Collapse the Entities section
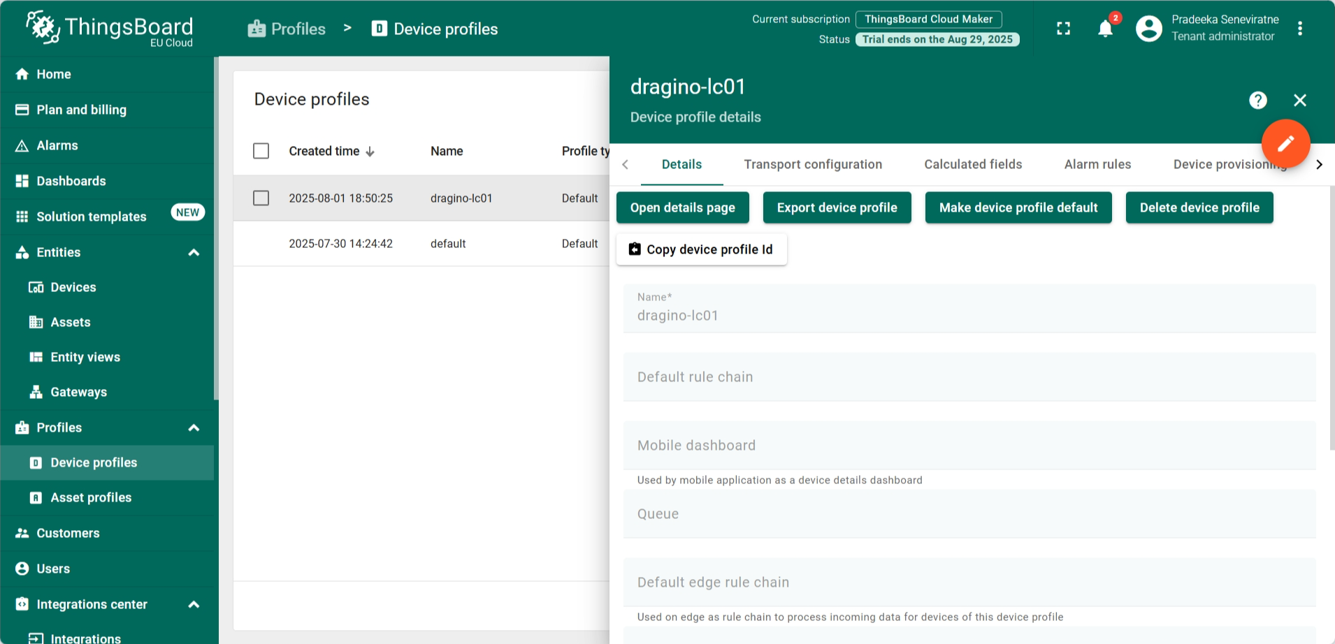Image resolution: width=1335 pixels, height=644 pixels. tap(194, 252)
